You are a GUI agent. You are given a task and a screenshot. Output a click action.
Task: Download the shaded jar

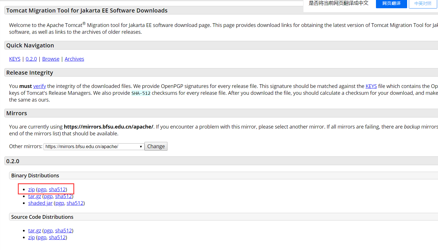click(40, 203)
